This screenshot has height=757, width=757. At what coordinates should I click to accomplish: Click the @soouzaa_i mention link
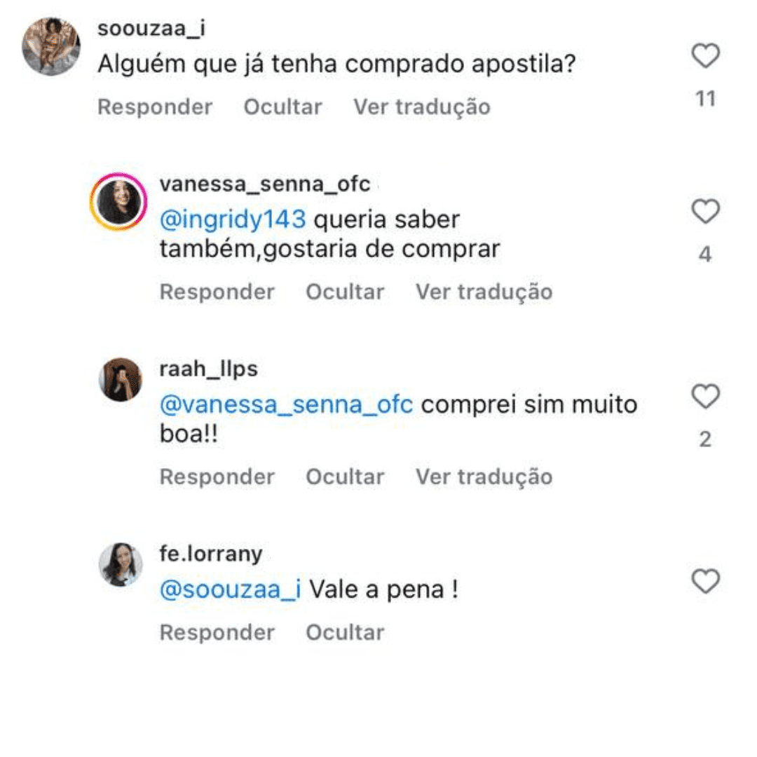[230, 589]
